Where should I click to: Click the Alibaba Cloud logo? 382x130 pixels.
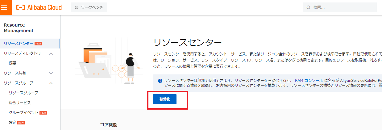tap(39, 7)
